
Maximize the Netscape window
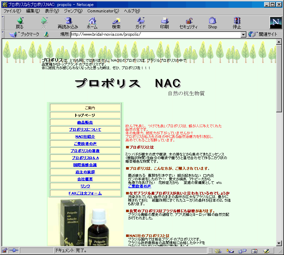point(273,5)
